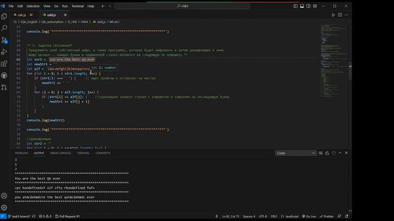The height and width of the screenshot is (221, 394).
Task: Open the Pull Requests view in activity bar
Action: click(4, 87)
